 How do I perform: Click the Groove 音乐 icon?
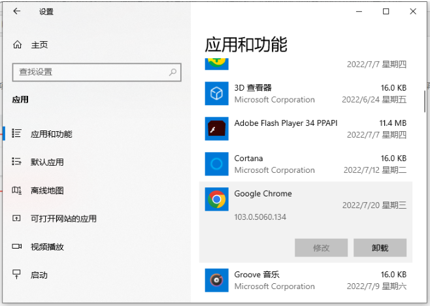(217, 281)
